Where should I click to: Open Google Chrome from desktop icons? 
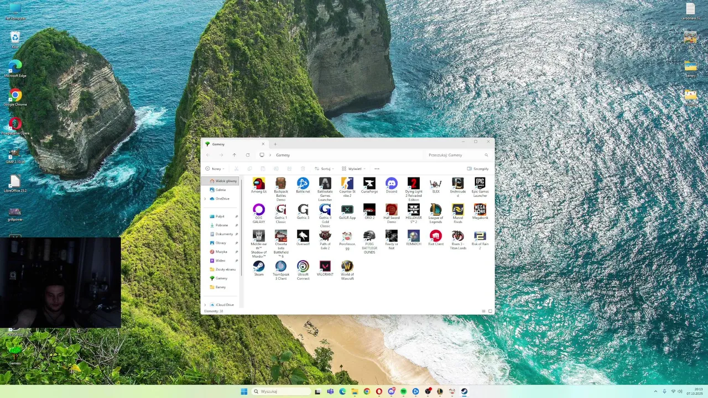tap(15, 97)
